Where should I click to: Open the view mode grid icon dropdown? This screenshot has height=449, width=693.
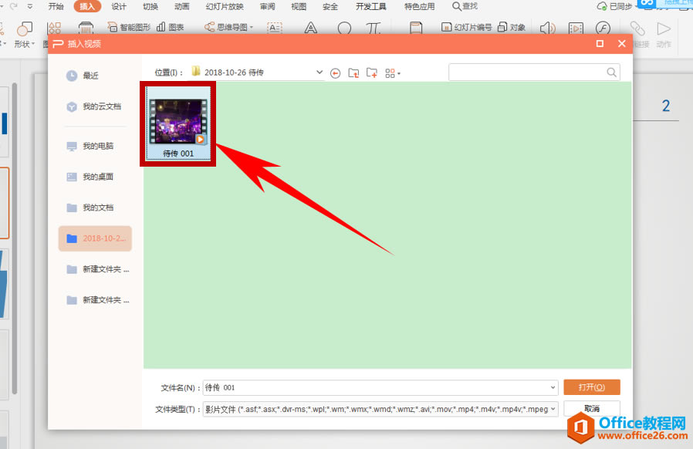click(x=393, y=73)
